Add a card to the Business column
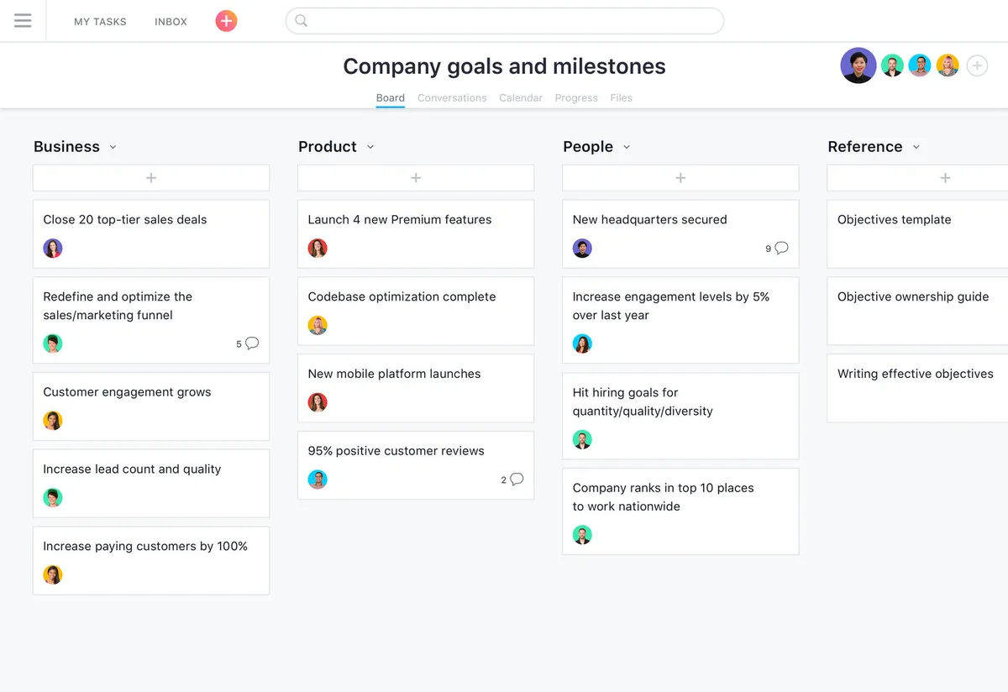Image resolution: width=1008 pixels, height=692 pixels. click(151, 178)
